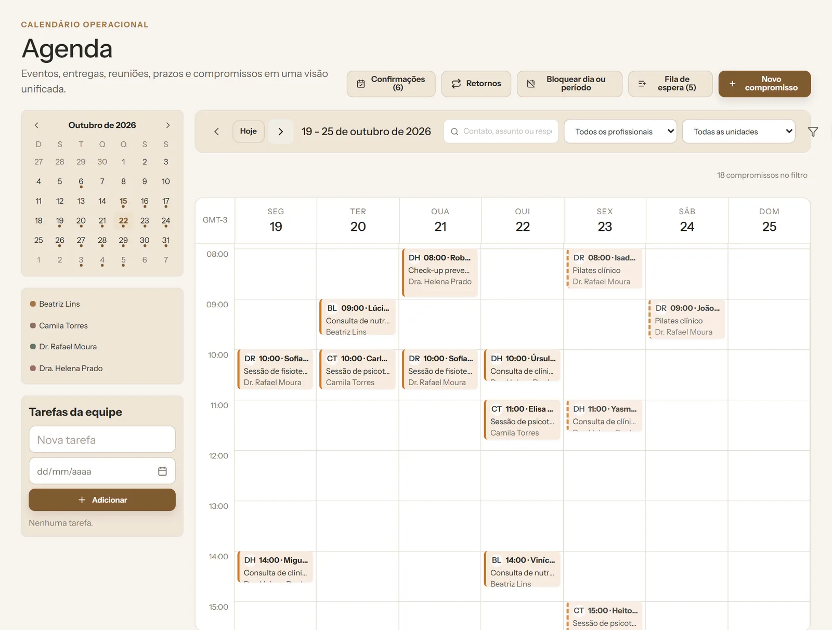Open Fila de espera (5)
Viewport: 832px width, 630px height.
[x=670, y=84]
